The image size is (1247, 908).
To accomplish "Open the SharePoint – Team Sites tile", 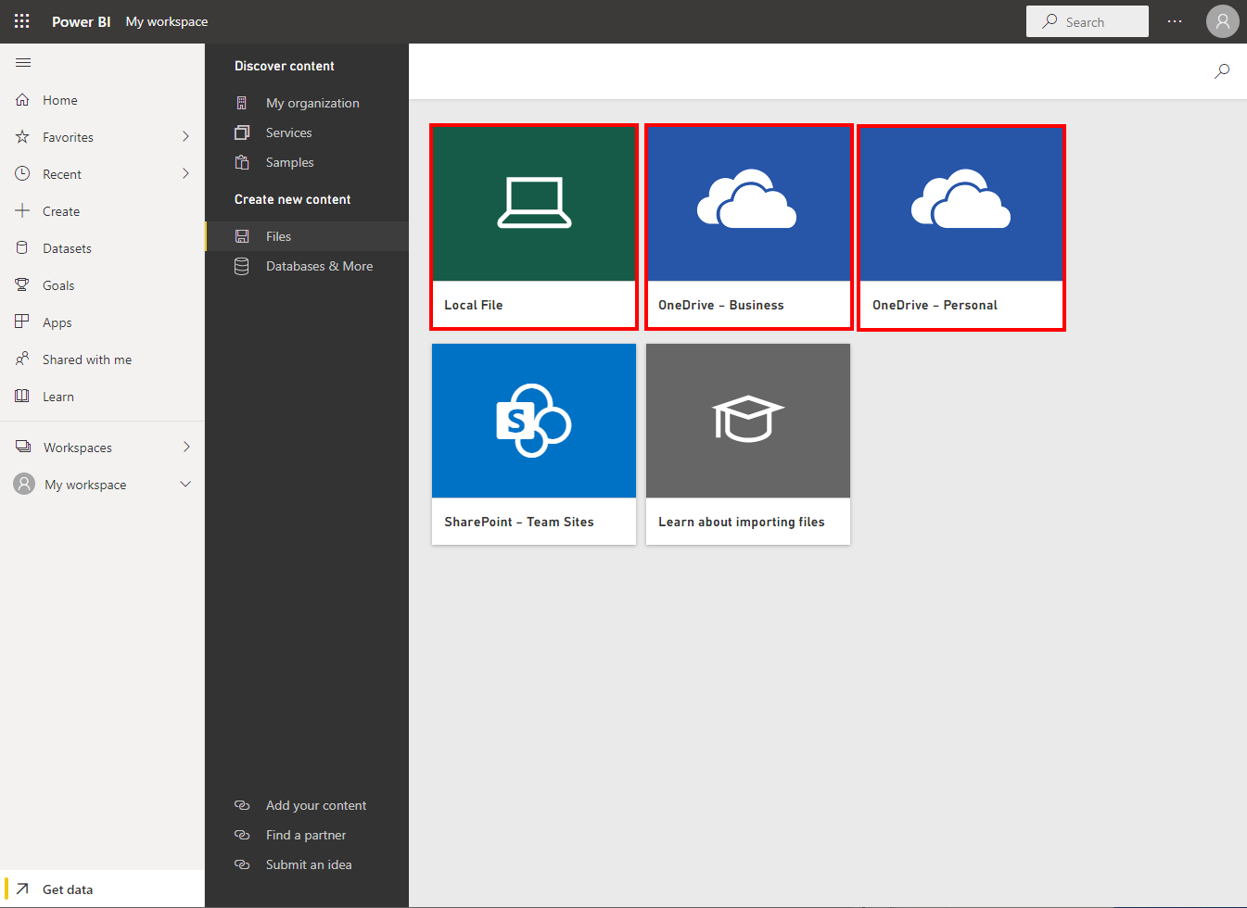I will coord(534,444).
